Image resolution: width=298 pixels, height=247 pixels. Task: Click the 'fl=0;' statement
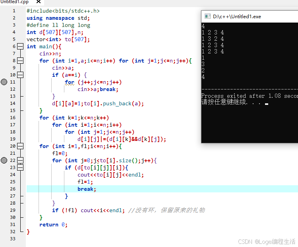click(x=60, y=153)
